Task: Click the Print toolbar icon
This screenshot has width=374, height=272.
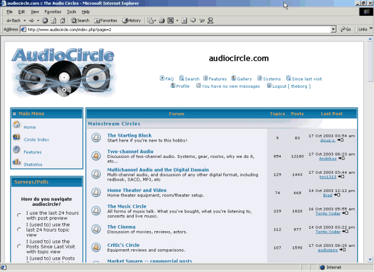Action: pyautogui.click(x=162, y=20)
